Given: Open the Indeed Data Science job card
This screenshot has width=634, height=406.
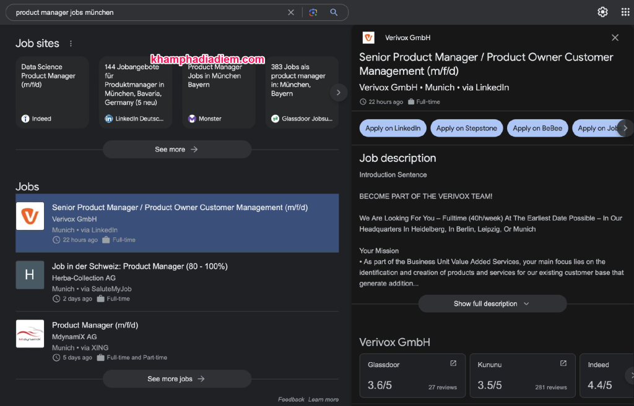Looking at the screenshot, I should click(52, 92).
